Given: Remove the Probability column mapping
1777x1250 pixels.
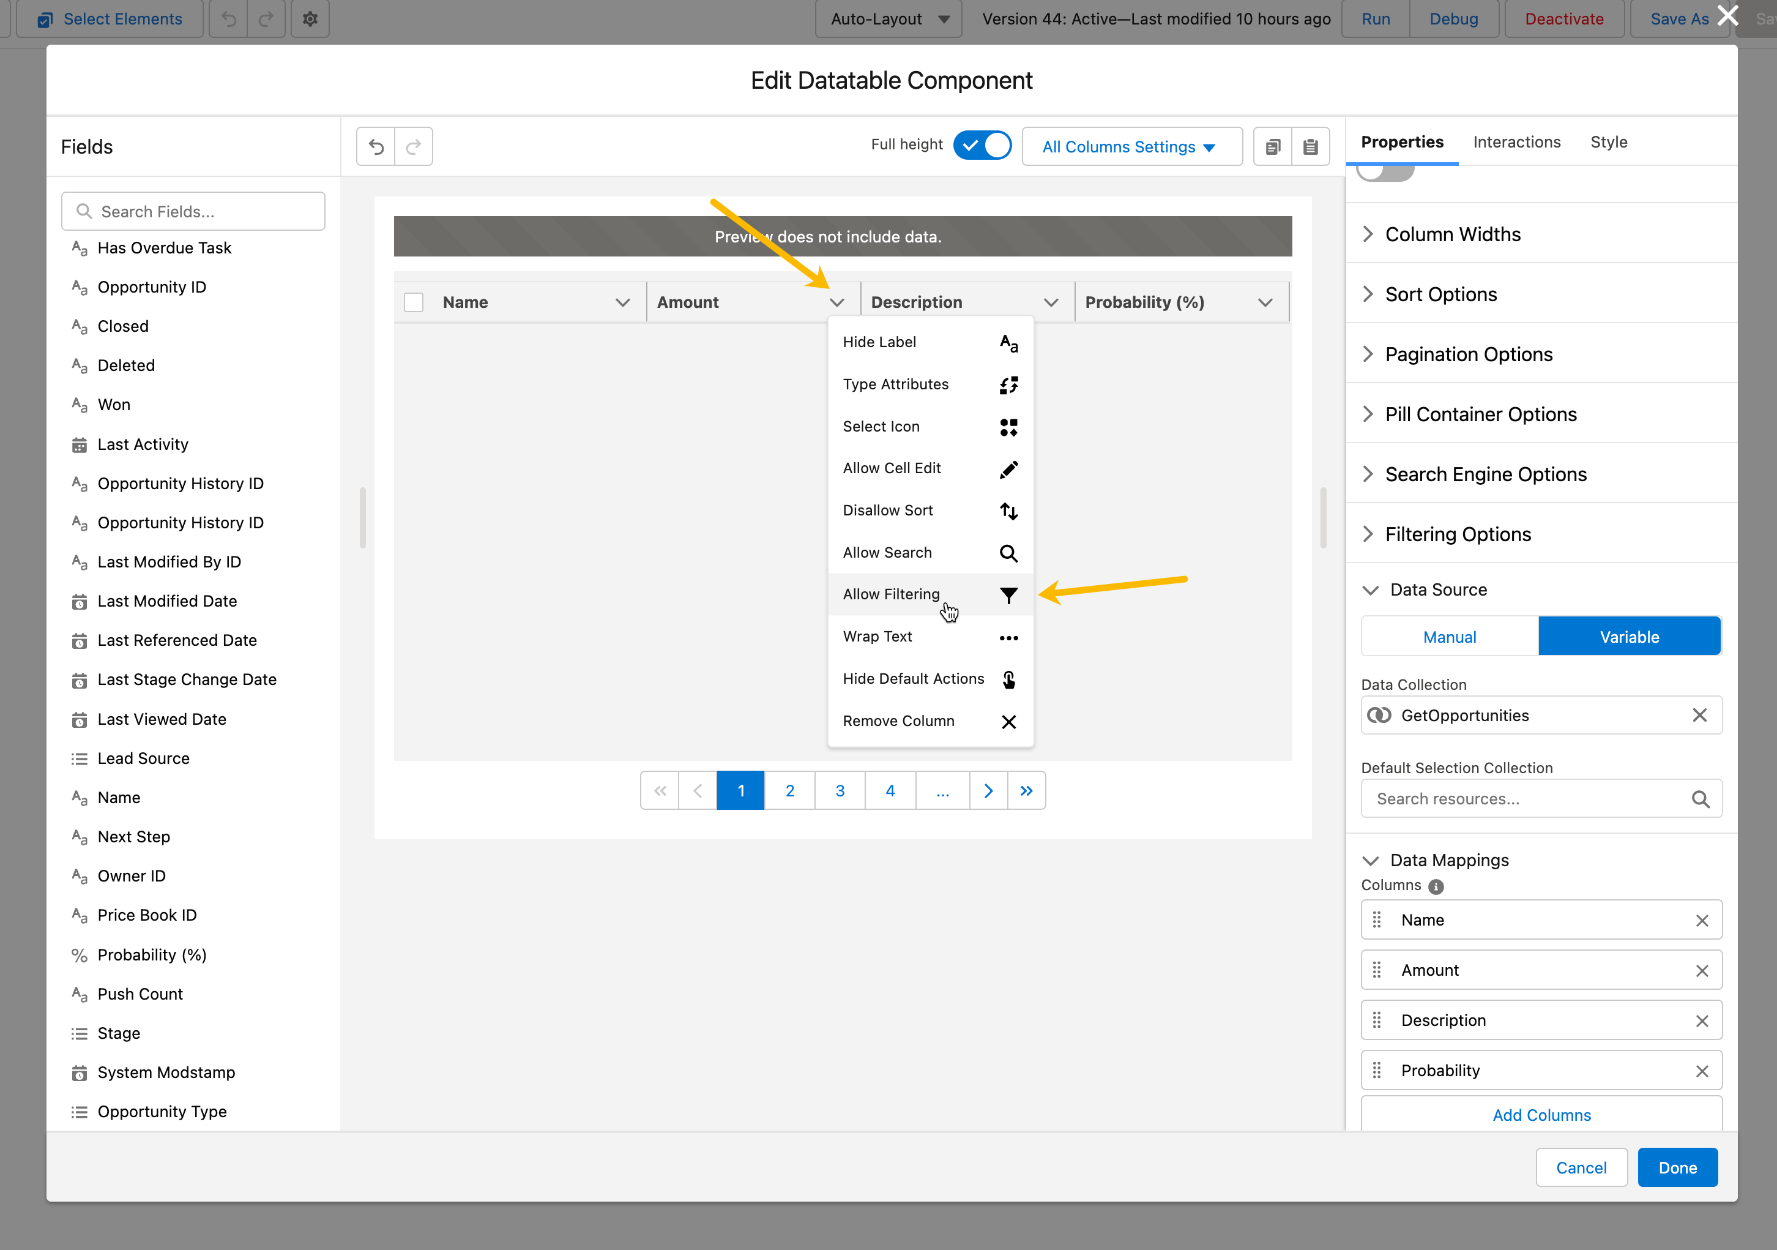Looking at the screenshot, I should click(1702, 1071).
